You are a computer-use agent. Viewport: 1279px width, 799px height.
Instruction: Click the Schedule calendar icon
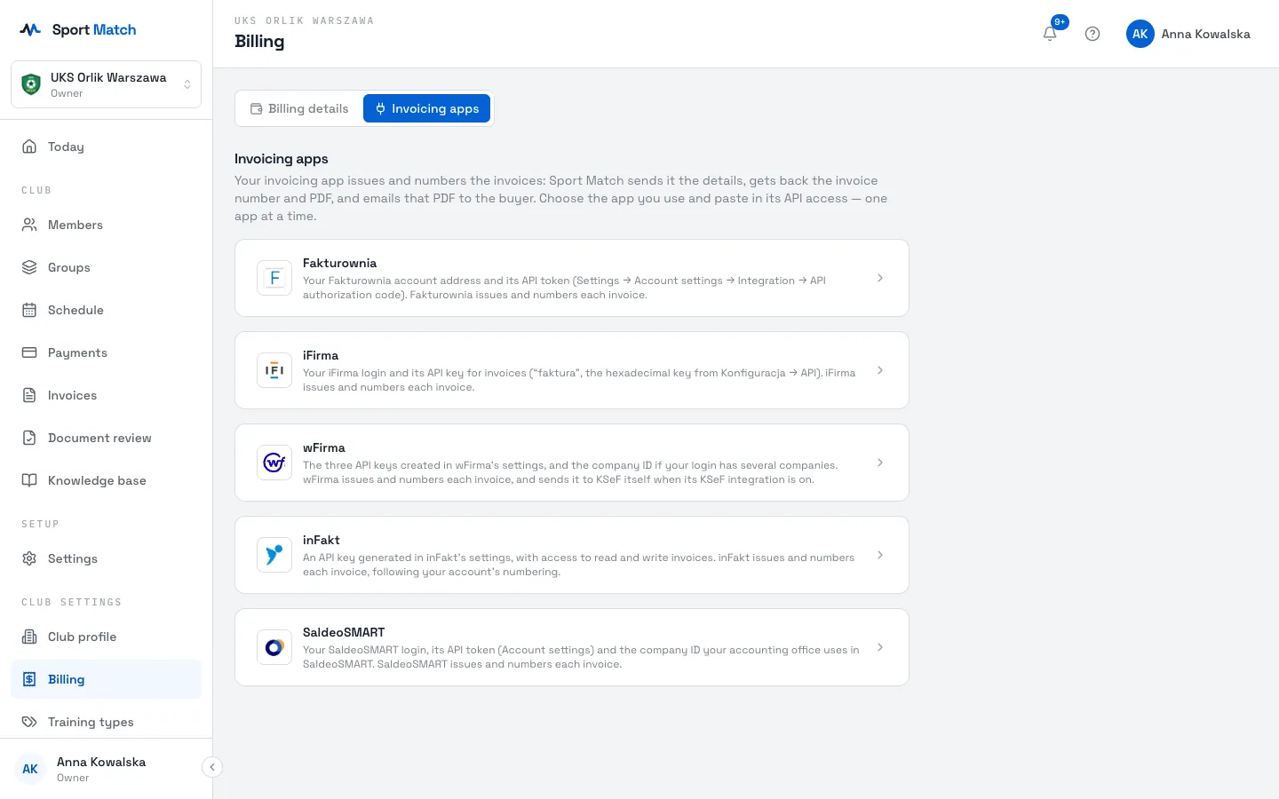click(x=29, y=310)
